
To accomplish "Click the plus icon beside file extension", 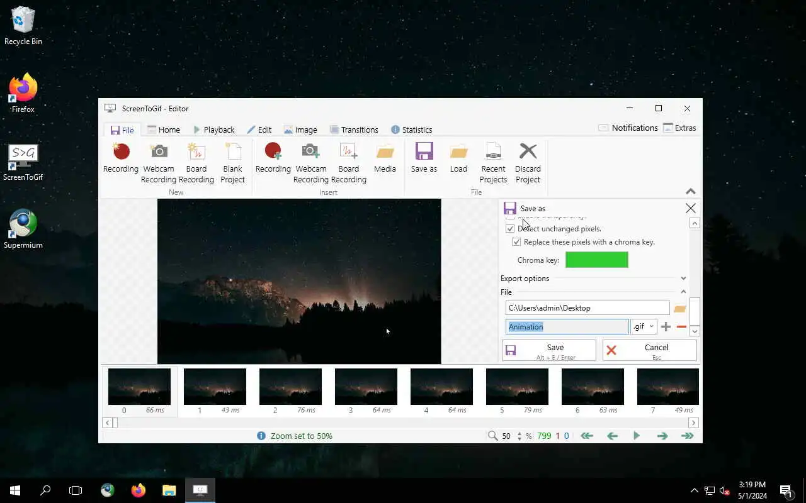I will click(x=666, y=327).
